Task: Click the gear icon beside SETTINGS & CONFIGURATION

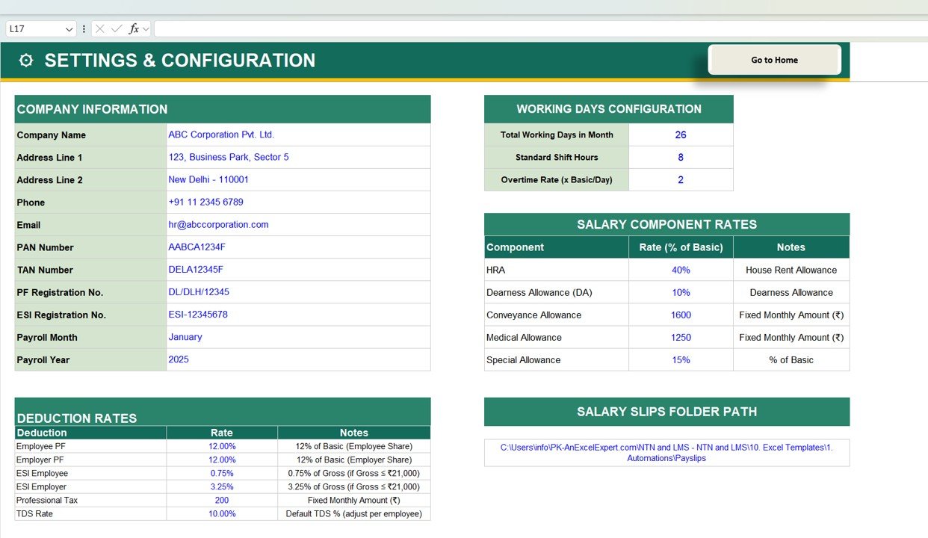Action: pos(25,61)
